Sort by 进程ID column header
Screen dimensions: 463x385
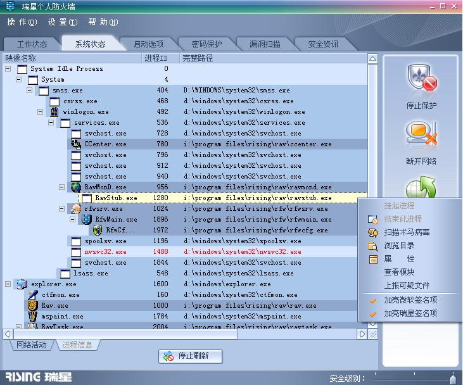tap(161, 58)
